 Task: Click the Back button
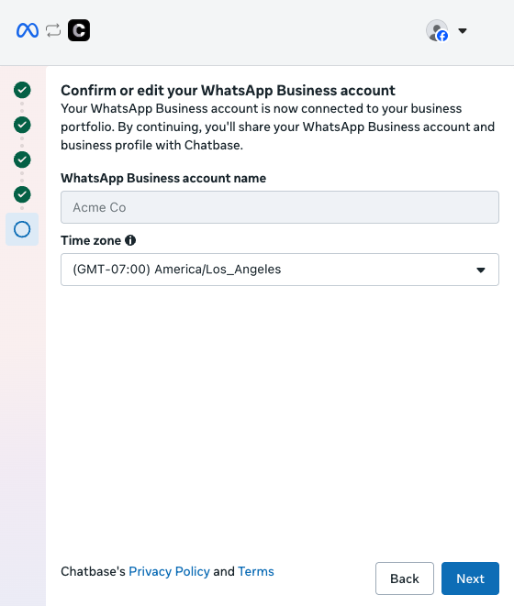tap(405, 578)
